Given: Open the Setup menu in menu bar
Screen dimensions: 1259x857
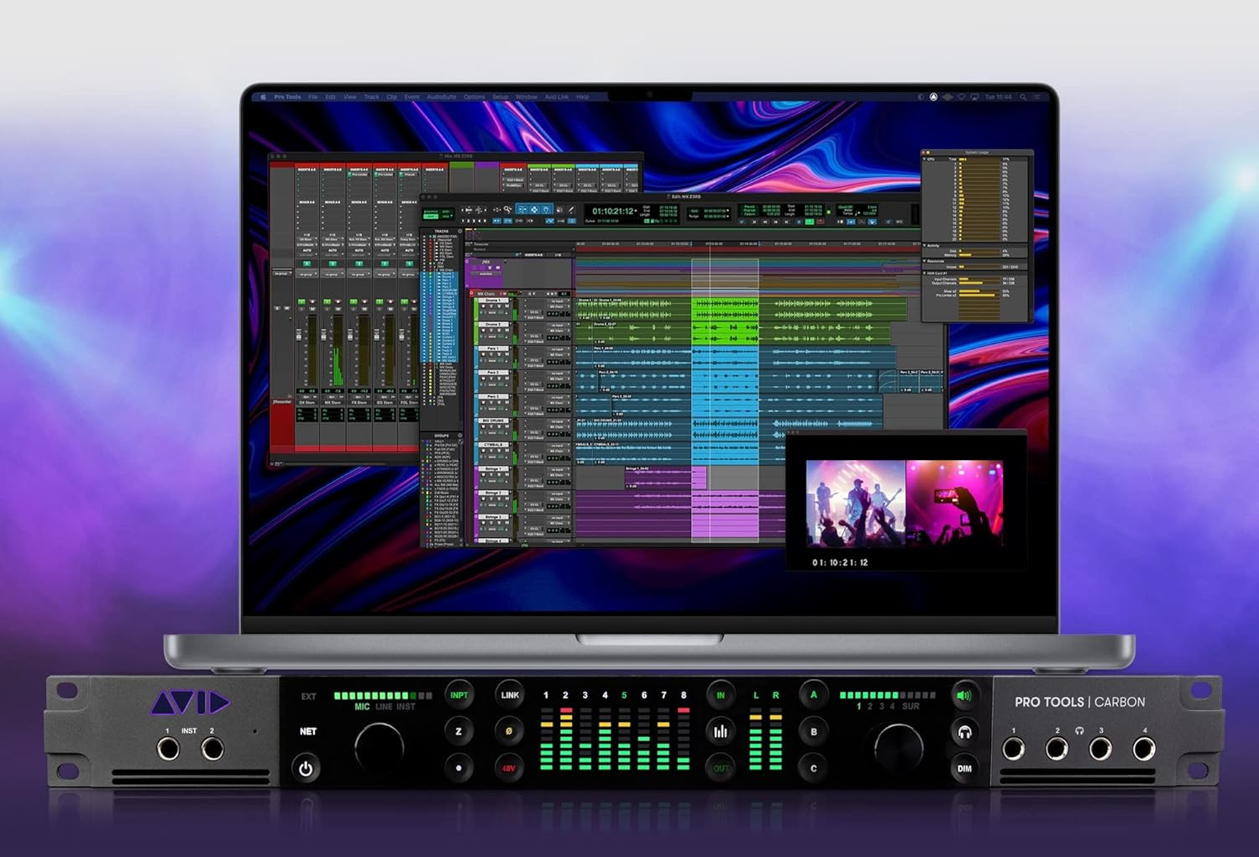Looking at the screenshot, I should (x=501, y=97).
